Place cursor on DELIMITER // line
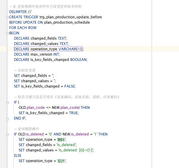 click(20, 12)
